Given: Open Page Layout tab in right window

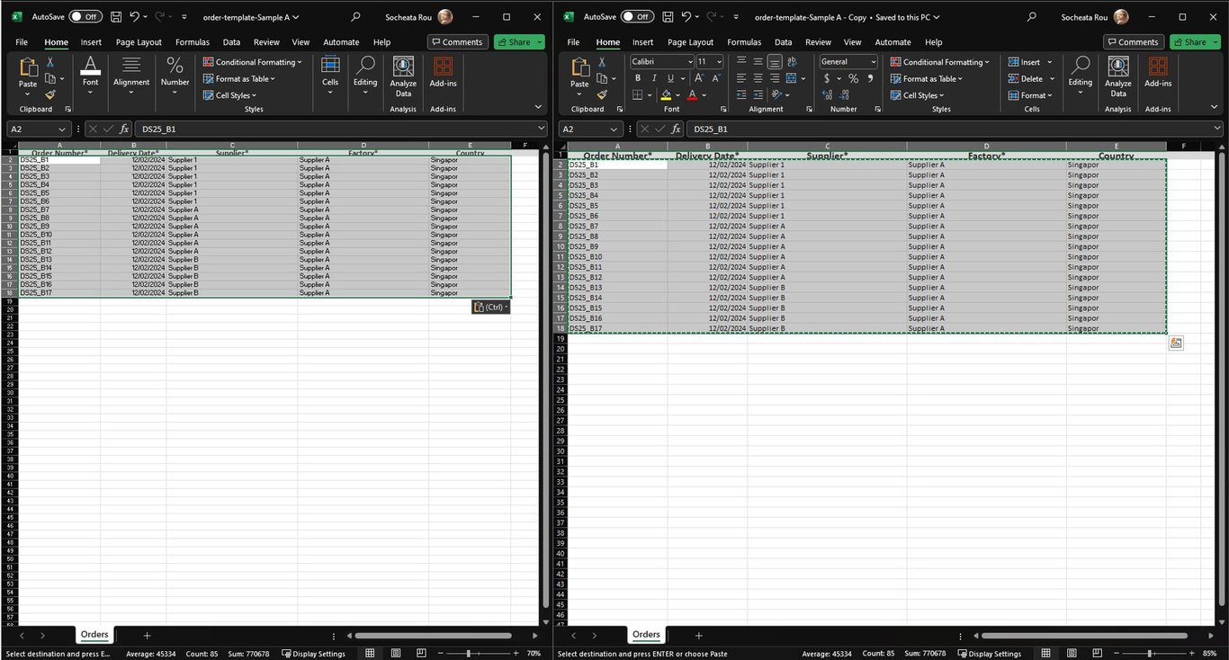Looking at the screenshot, I should tap(690, 42).
